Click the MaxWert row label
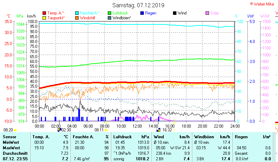278x162 pixels. (12, 148)
